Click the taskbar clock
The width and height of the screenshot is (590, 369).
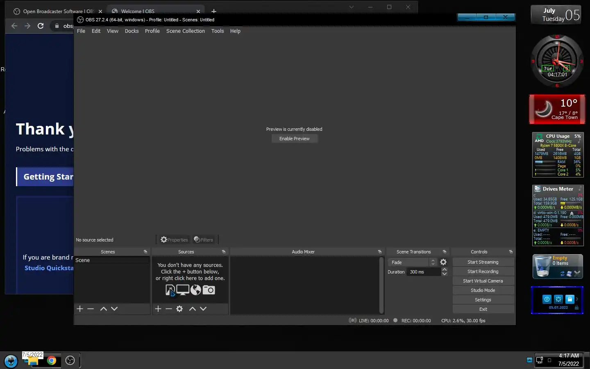pos(569,360)
